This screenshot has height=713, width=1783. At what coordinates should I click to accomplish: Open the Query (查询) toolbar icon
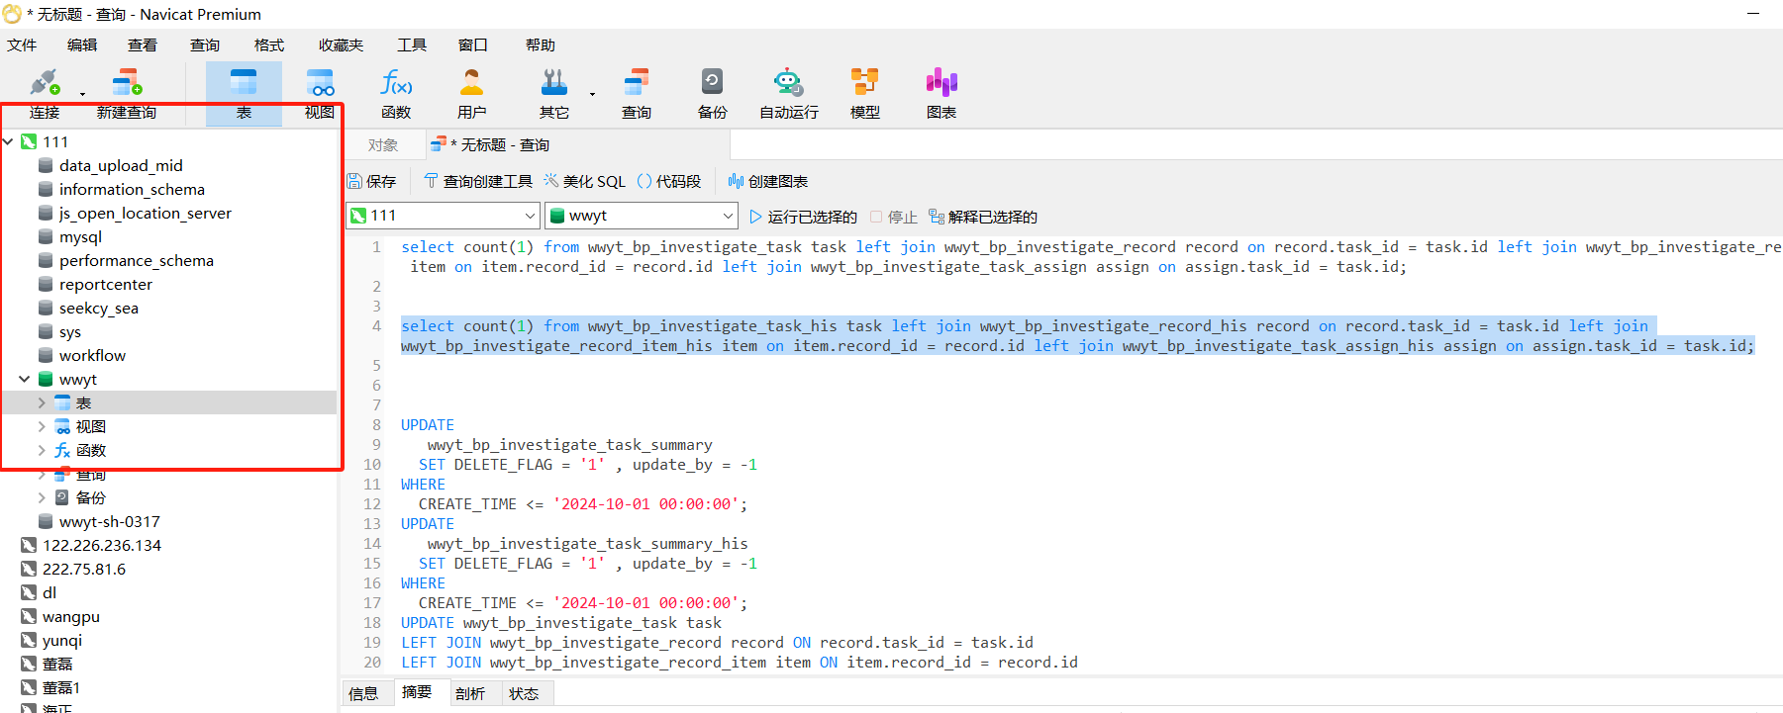tap(637, 92)
